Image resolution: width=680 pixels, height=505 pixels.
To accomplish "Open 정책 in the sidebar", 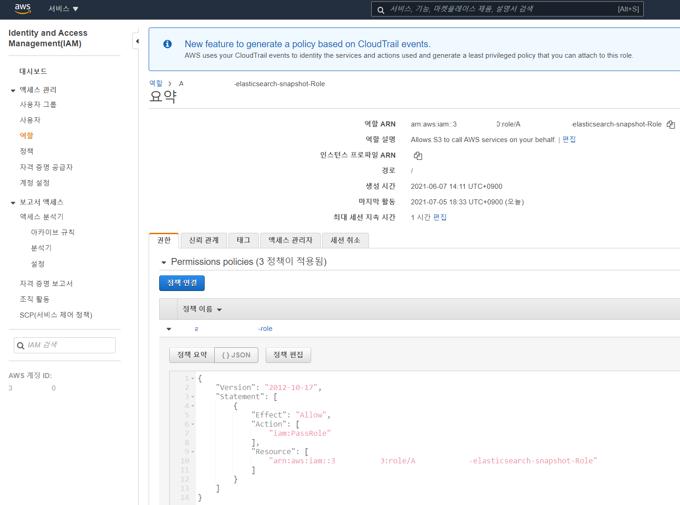I will pyautogui.click(x=27, y=151).
